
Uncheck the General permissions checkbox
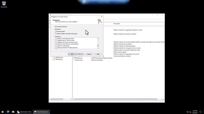(55, 29)
